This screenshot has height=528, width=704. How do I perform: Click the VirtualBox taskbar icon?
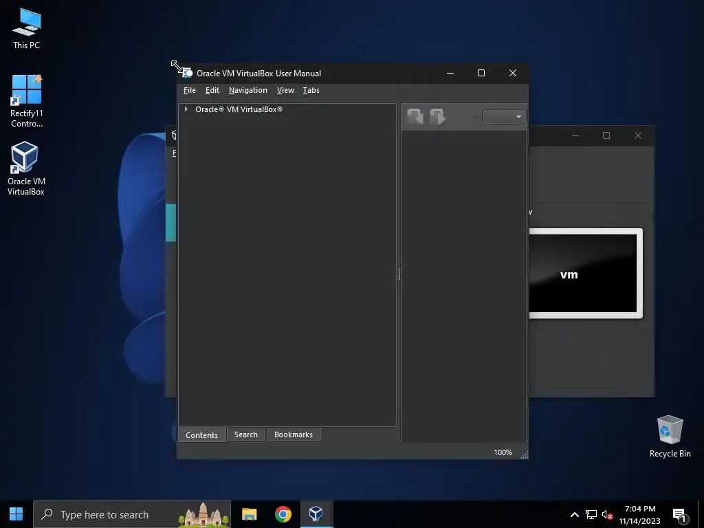(316, 514)
